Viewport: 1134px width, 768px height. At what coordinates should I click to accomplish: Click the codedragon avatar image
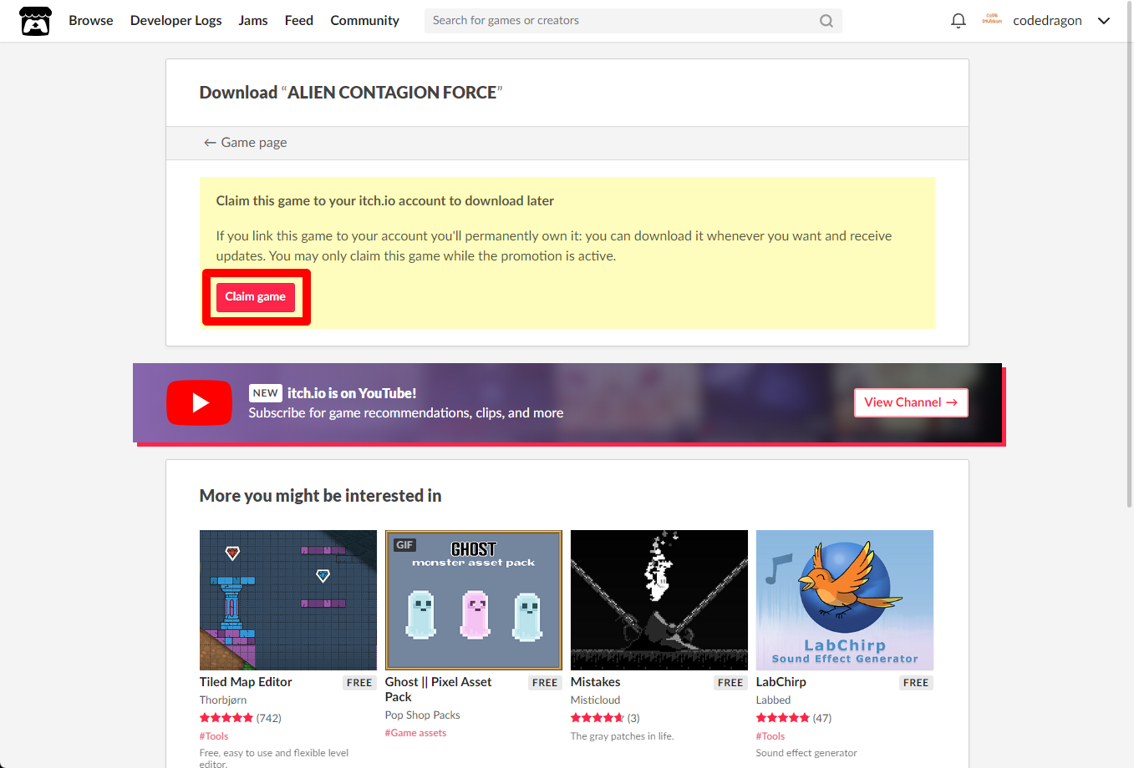click(x=992, y=20)
